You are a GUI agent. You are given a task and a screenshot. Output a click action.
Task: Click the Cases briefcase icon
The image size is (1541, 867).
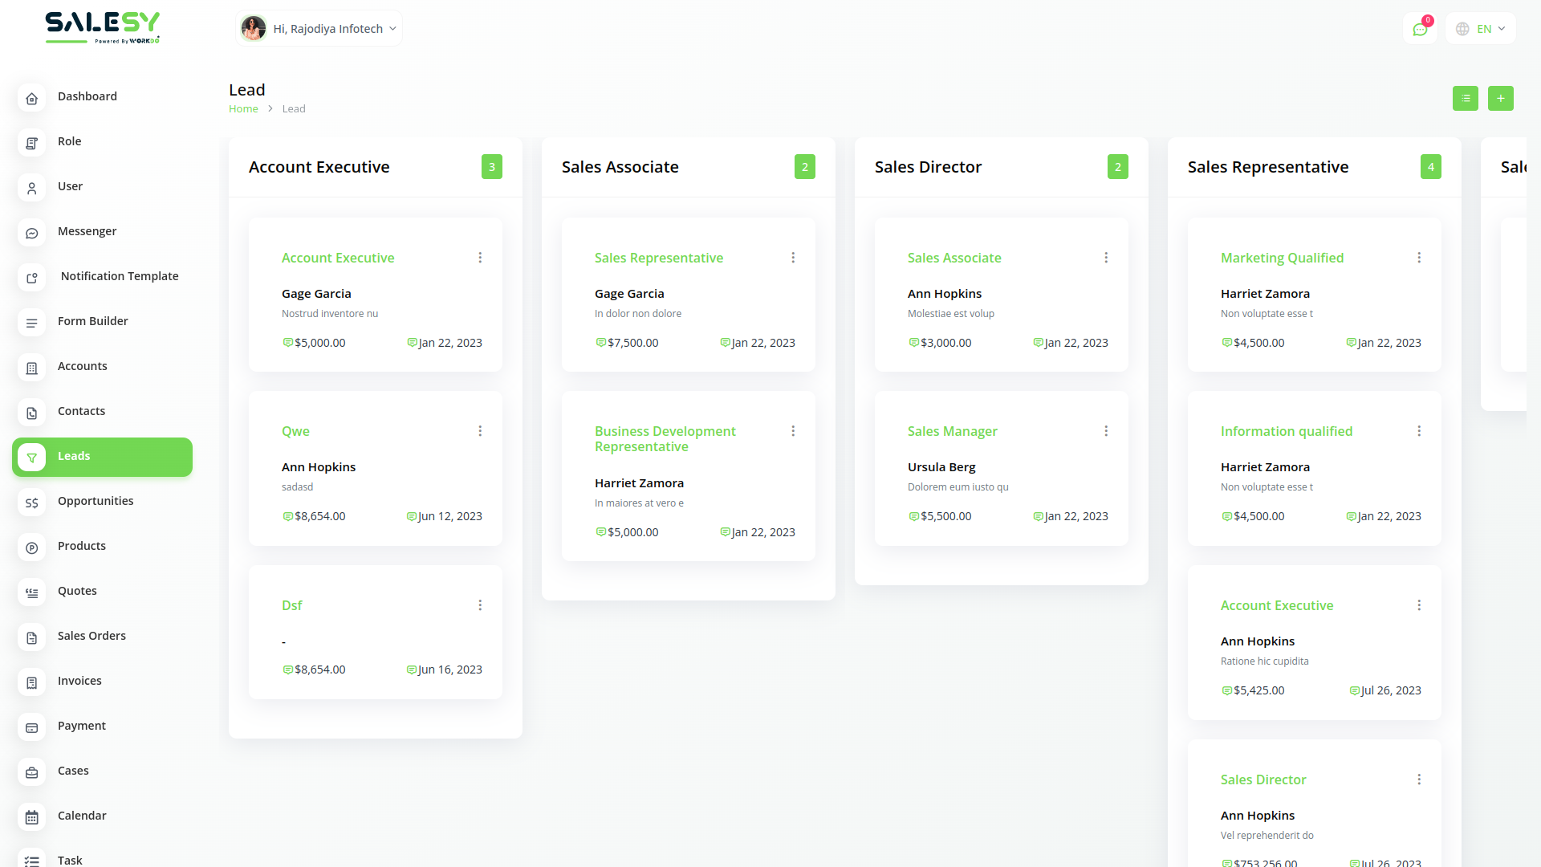coord(31,772)
